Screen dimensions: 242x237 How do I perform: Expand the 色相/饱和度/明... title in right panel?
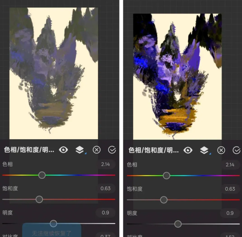(x=154, y=150)
